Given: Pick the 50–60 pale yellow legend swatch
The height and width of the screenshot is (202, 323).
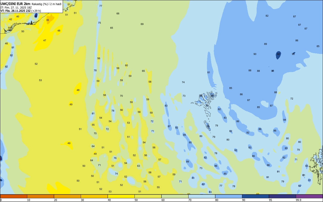Looking at the screenshot, I should coord(148,196).
